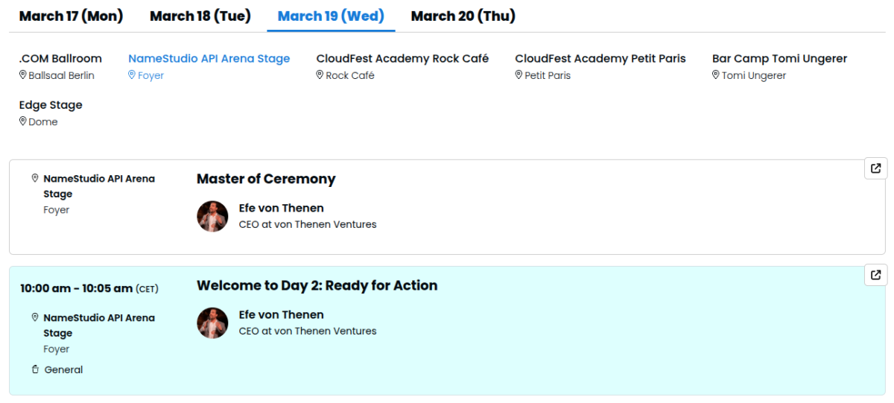
Task: Switch to March 18 (Tue) tab
Action: coord(200,16)
